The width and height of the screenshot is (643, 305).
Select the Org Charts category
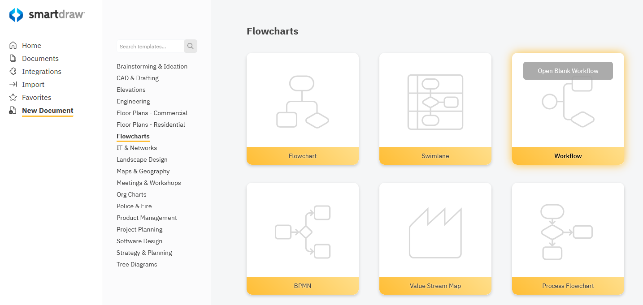coord(131,194)
